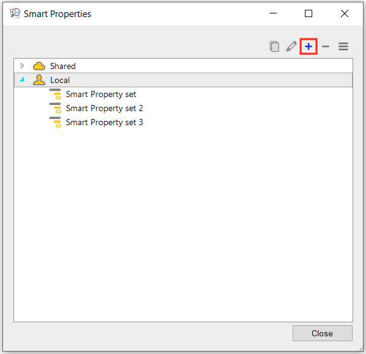Click the minus remove icon in toolbar
366x354 pixels.
[x=326, y=46]
